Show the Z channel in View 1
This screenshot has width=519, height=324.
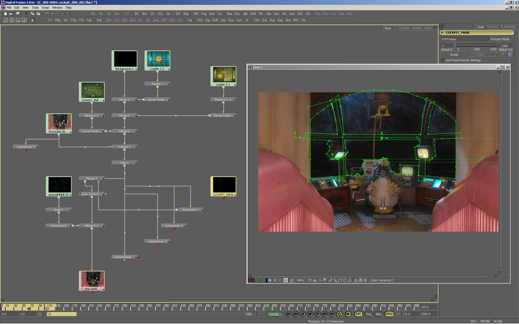pyautogui.click(x=275, y=280)
